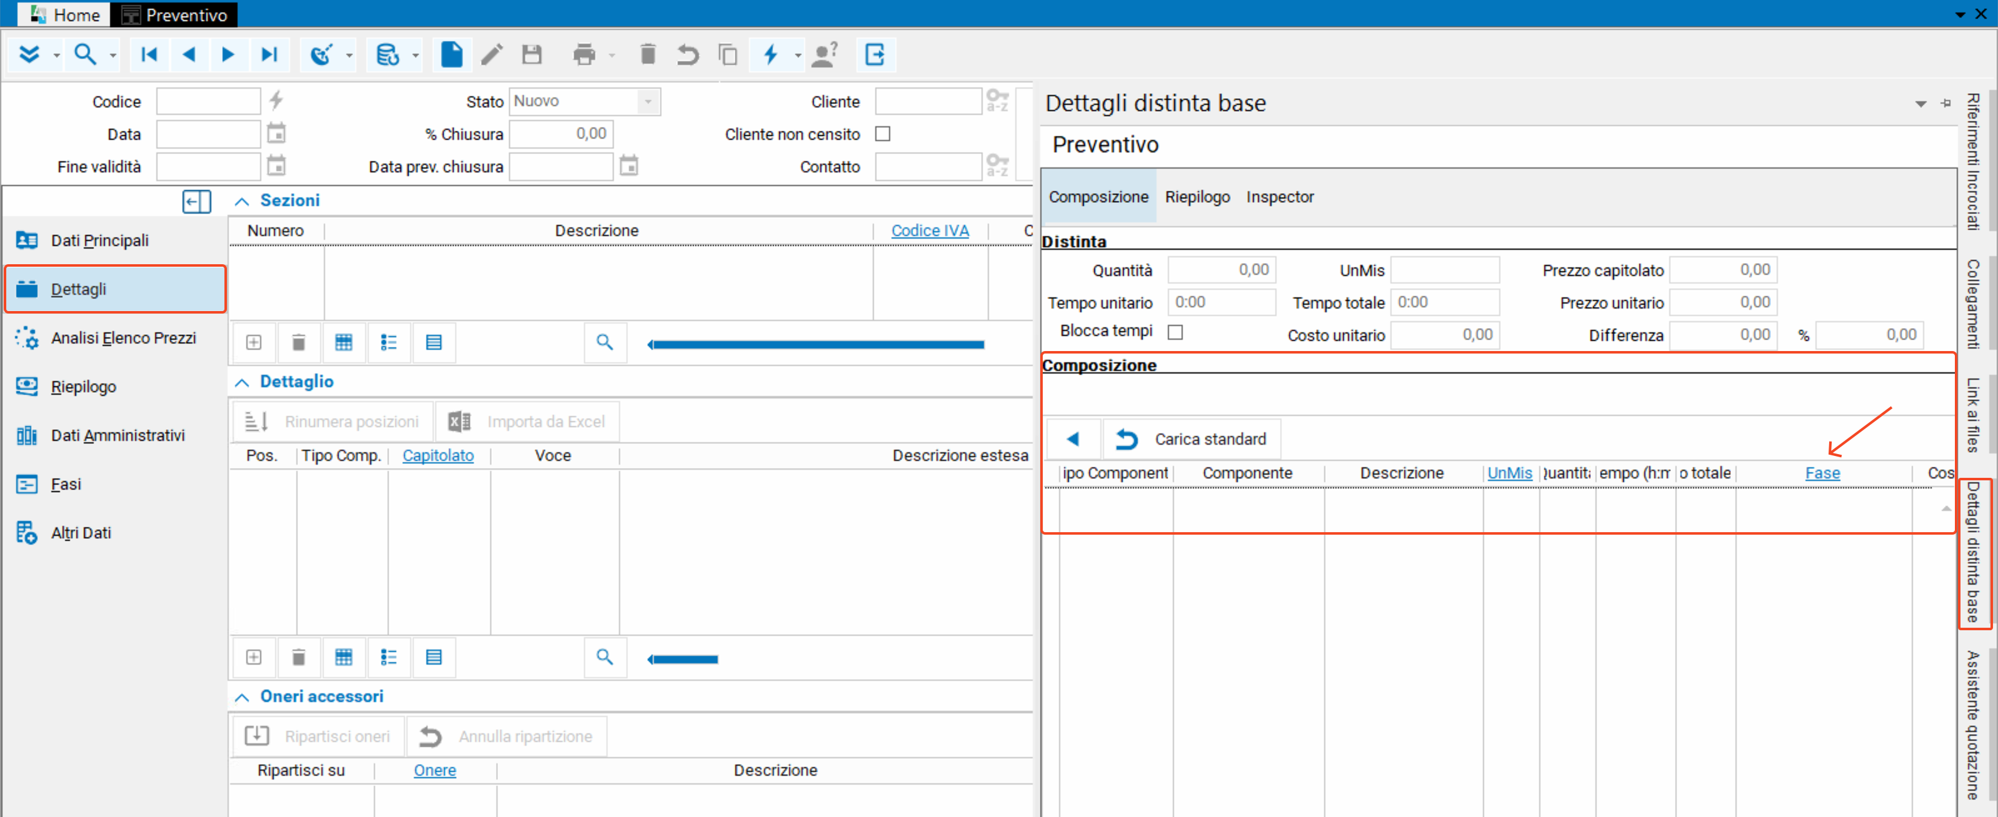Add a row in Sezioni grid
The height and width of the screenshot is (817, 1998).
pyautogui.click(x=254, y=342)
